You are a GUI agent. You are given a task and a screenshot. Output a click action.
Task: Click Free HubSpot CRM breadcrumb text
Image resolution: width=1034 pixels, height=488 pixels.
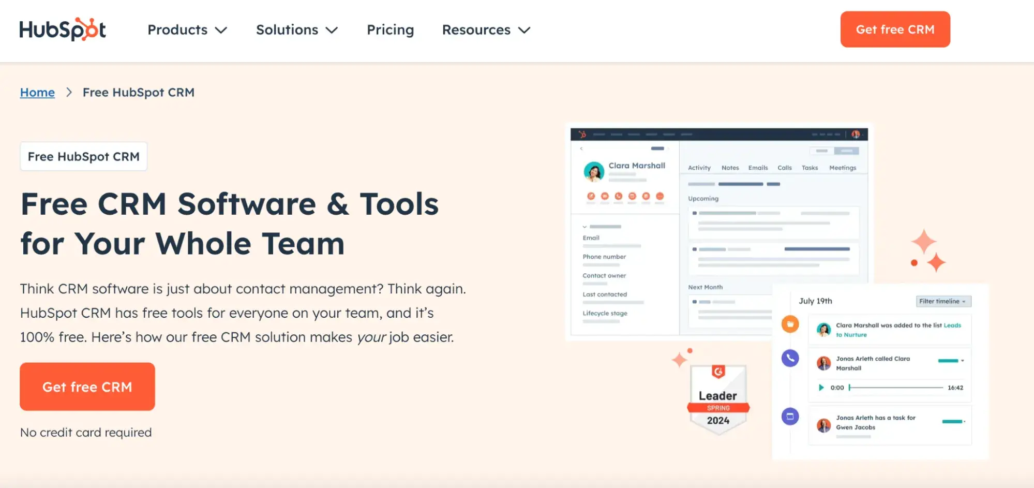[x=139, y=92]
